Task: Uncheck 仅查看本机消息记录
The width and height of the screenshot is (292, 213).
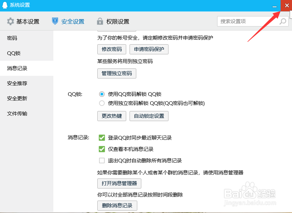Action: [x=102, y=149]
